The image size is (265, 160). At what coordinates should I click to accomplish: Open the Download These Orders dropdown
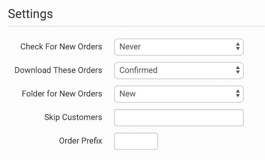coord(179,70)
